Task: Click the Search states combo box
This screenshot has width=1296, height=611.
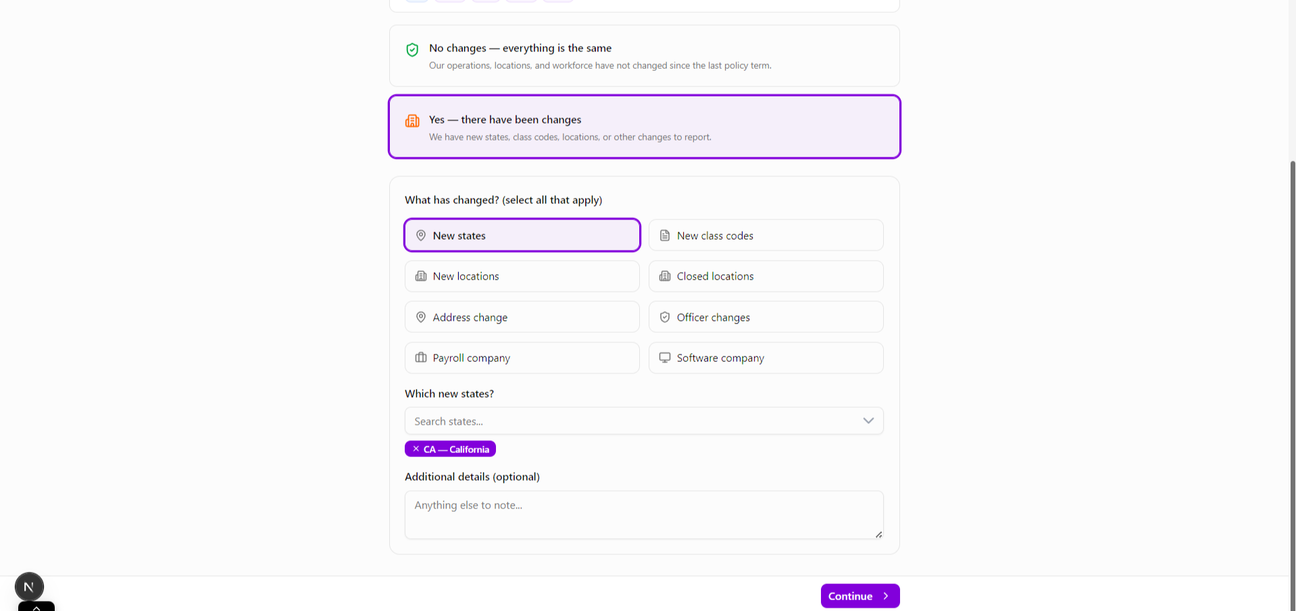Action: point(628,421)
